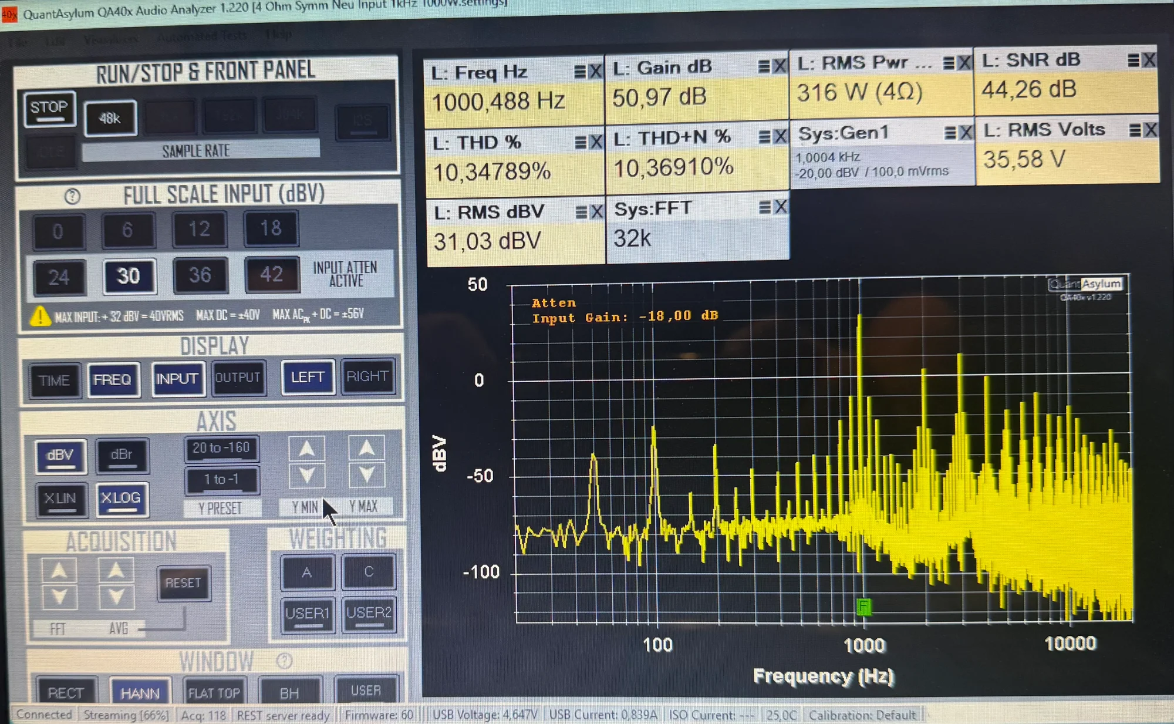Switch display to TIME domain
This screenshot has width=1174, height=724.
click(55, 380)
